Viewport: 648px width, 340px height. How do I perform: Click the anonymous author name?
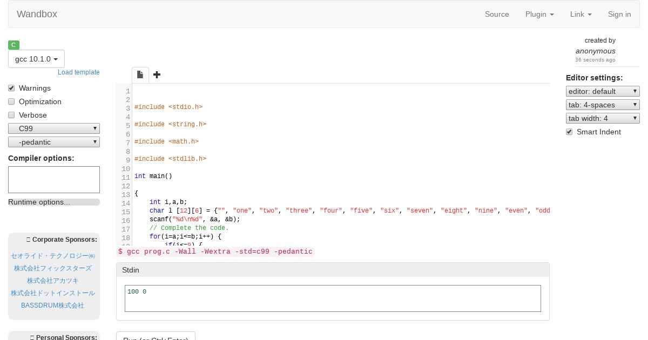[595, 51]
